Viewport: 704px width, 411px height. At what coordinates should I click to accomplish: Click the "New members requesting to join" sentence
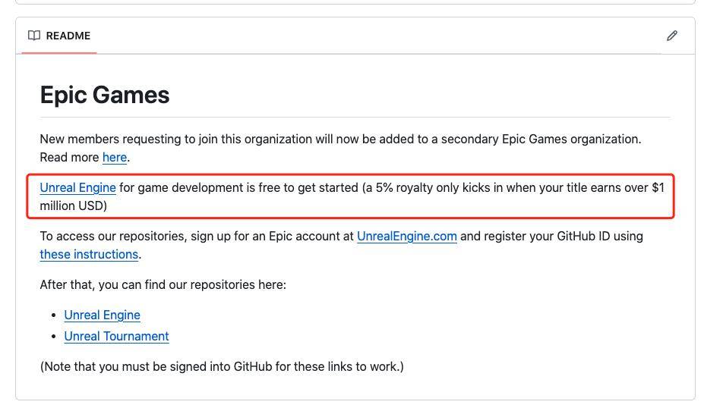[340, 139]
